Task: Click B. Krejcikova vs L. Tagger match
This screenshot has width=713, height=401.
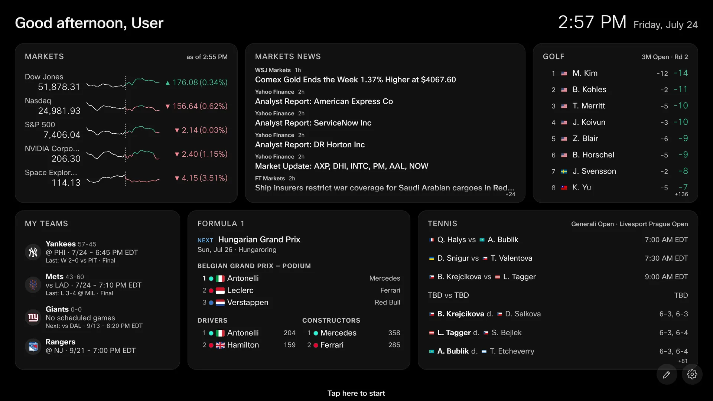Action: [558, 277]
